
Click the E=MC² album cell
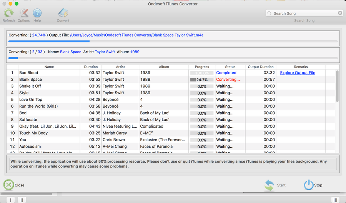[146, 133]
